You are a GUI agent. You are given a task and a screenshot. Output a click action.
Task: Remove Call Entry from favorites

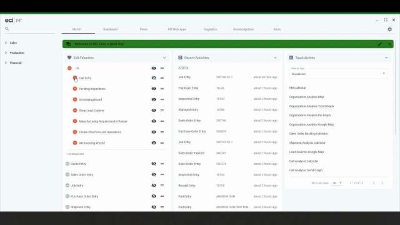75,77
